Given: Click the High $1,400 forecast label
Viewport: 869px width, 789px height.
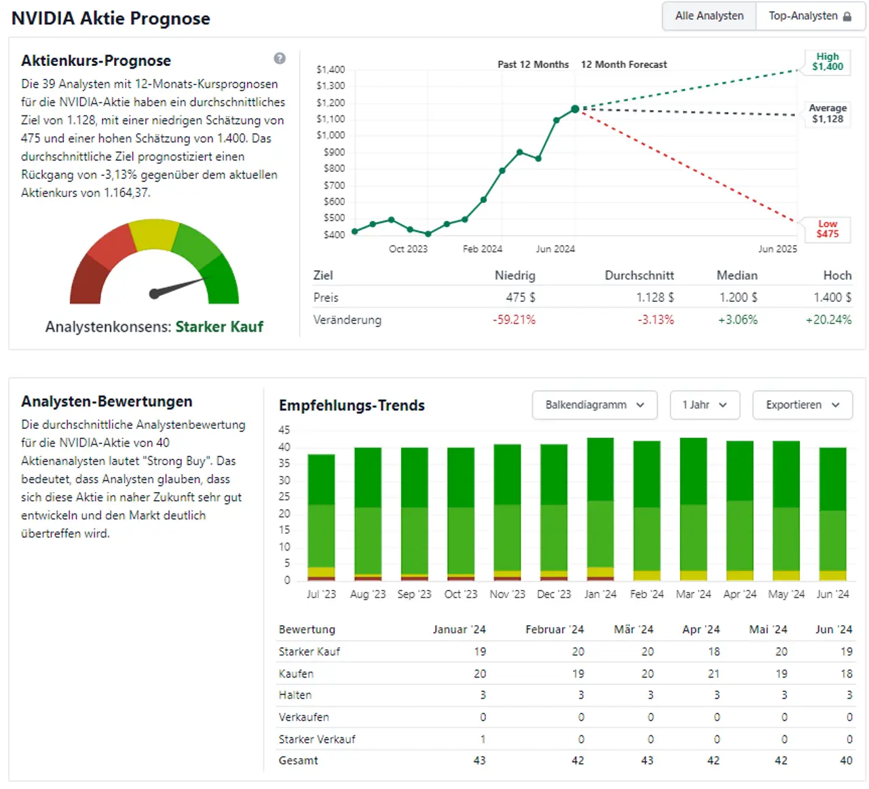Looking at the screenshot, I should pyautogui.click(x=827, y=62).
